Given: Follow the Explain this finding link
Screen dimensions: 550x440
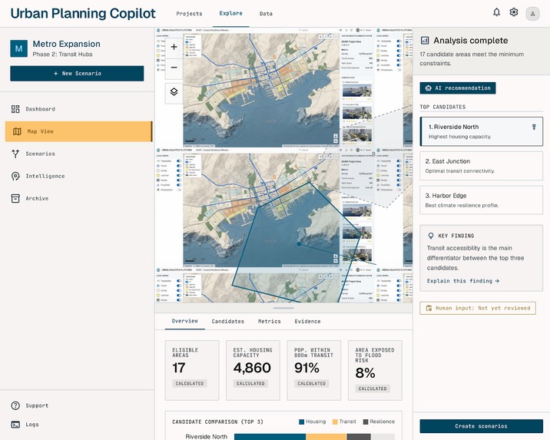Looking at the screenshot, I should [x=463, y=281].
